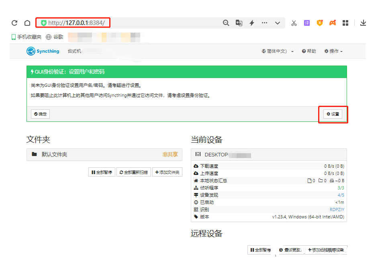Click the game controller extension icon
382x265 pixels.
[332, 23]
